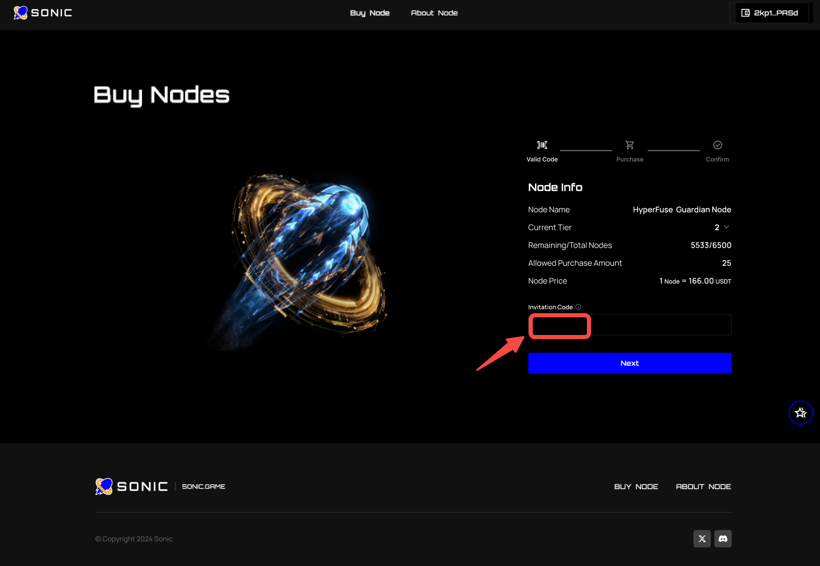Go to Buy Node in top navigation
The image size is (820, 566).
370,13
